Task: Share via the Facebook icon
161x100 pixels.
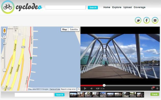Action: tap(146, 20)
